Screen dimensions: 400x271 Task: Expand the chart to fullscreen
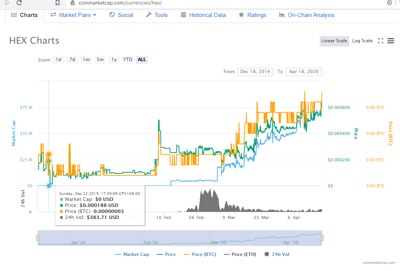click(380, 41)
